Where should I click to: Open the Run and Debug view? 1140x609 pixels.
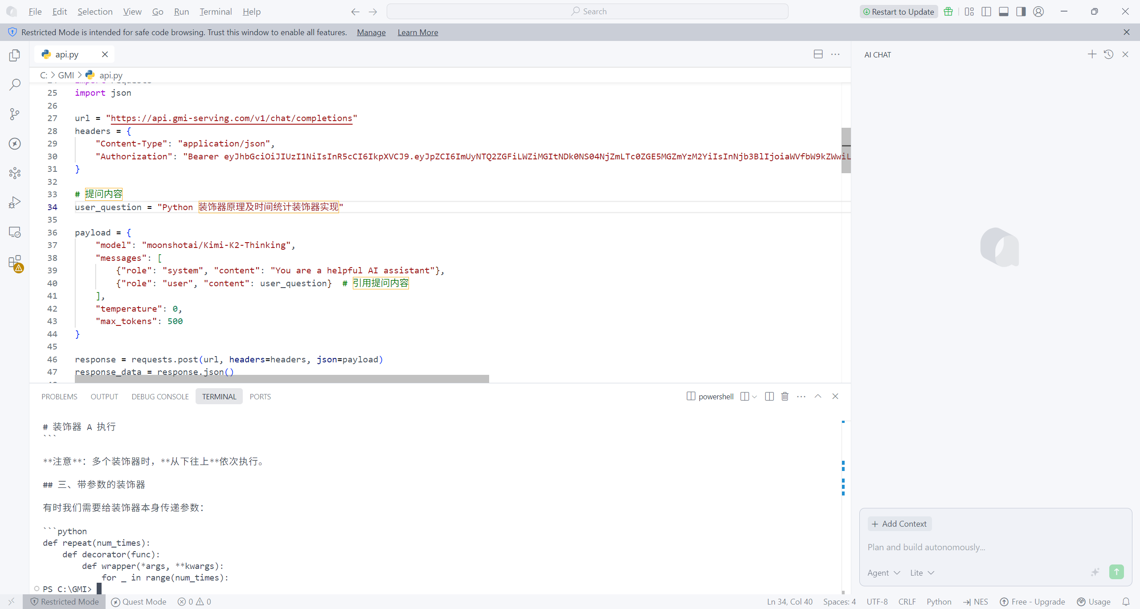[15, 203]
